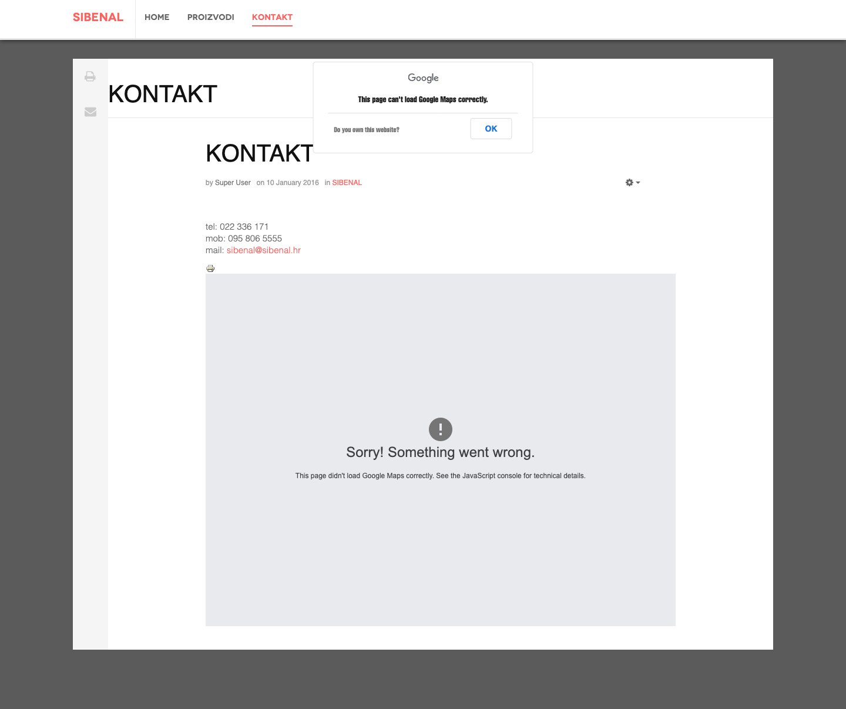The height and width of the screenshot is (709, 846).
Task: Open the HOME menu item
Action: pyautogui.click(x=157, y=17)
